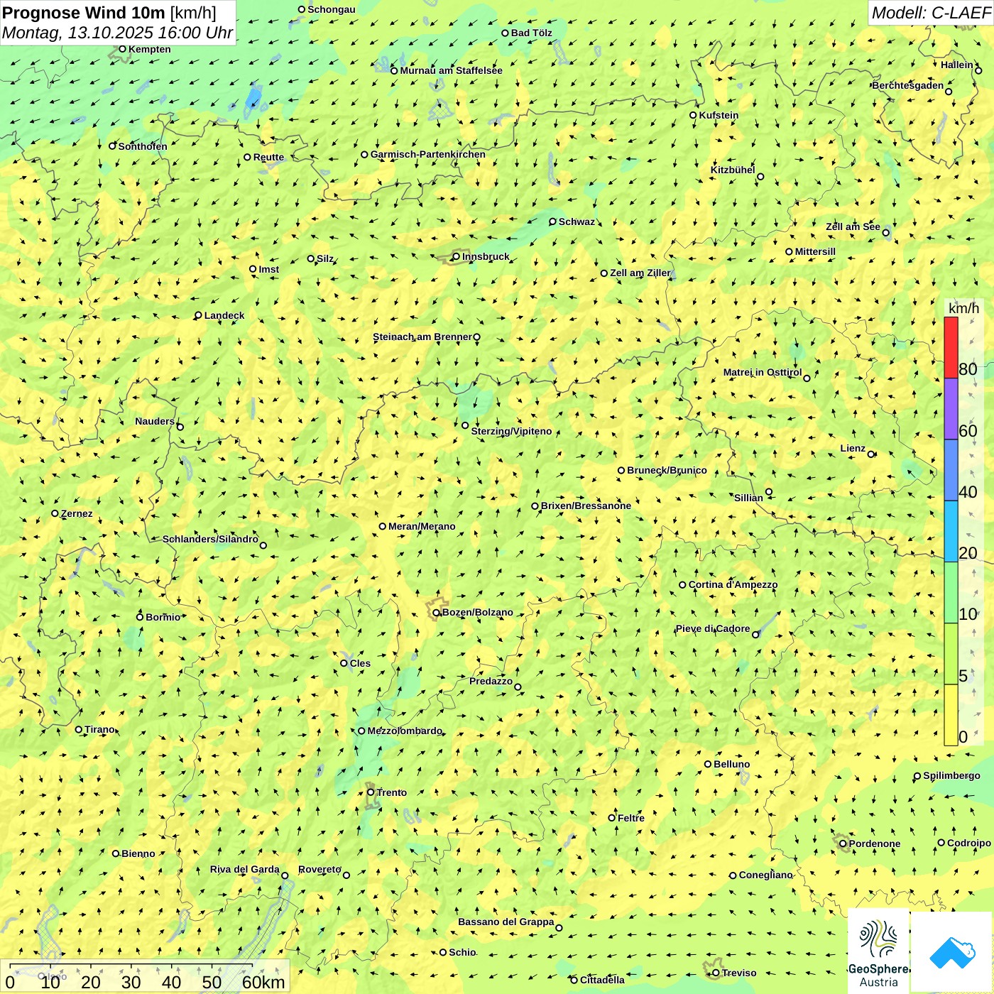994x994 pixels.
Task: Click the Pordenone city label
Action: pos(875,843)
